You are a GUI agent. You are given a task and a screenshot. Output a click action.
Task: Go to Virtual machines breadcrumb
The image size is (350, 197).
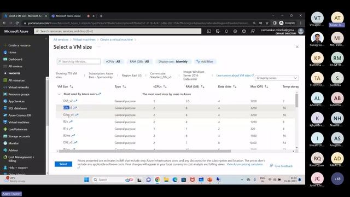(x=84, y=39)
